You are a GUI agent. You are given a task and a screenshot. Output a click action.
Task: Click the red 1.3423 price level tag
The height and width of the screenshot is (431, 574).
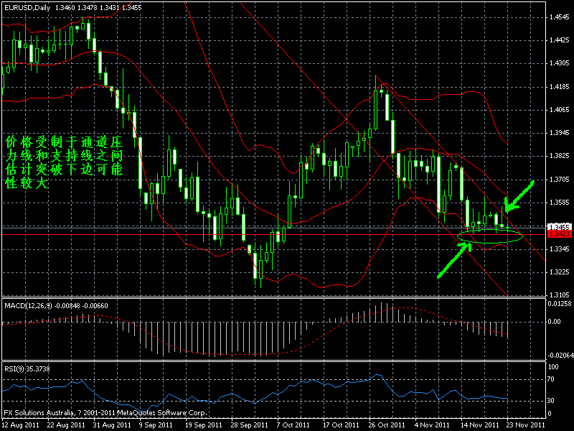(560, 234)
